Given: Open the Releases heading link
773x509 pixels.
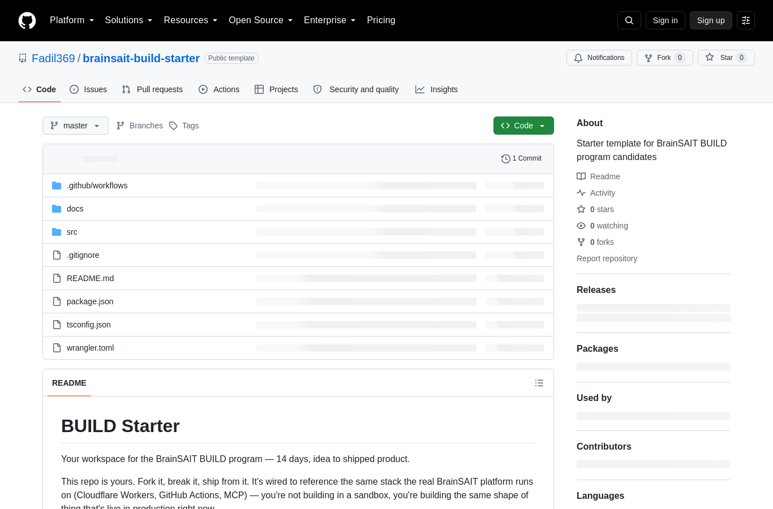Looking at the screenshot, I should pyautogui.click(x=596, y=290).
